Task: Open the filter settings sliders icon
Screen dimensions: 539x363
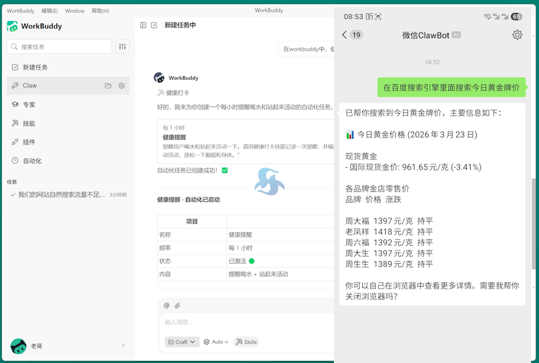Action: click(122, 47)
